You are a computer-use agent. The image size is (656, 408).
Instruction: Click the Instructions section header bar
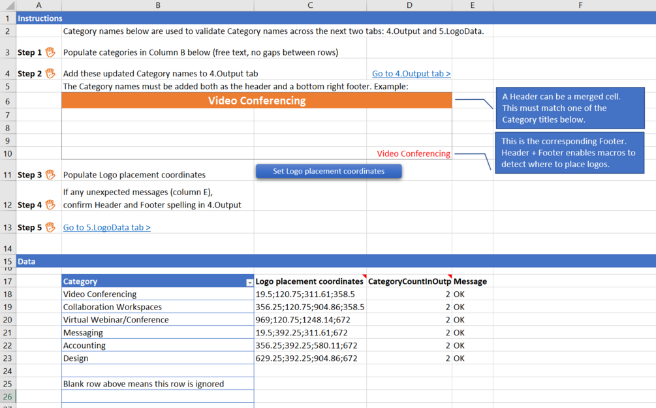(x=336, y=18)
